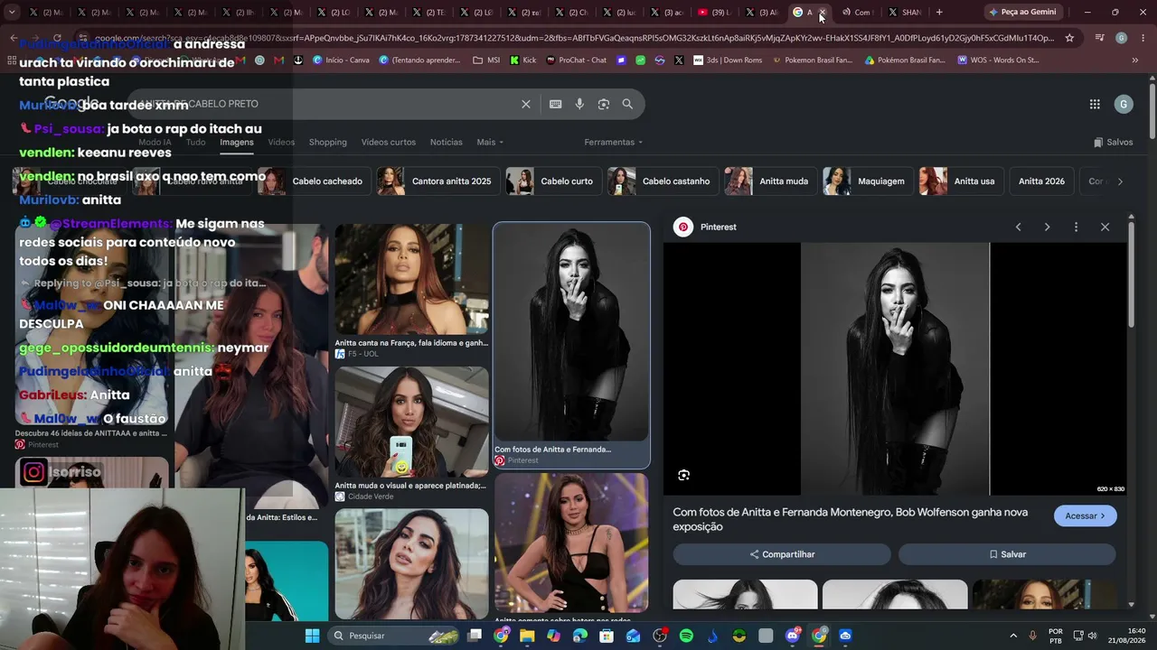Switch to the Notícias tab
Viewport: 1157px width, 650px height.
447,142
